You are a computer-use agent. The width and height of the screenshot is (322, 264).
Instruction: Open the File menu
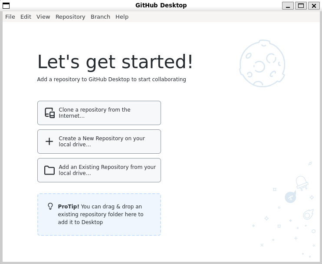pyautogui.click(x=10, y=16)
